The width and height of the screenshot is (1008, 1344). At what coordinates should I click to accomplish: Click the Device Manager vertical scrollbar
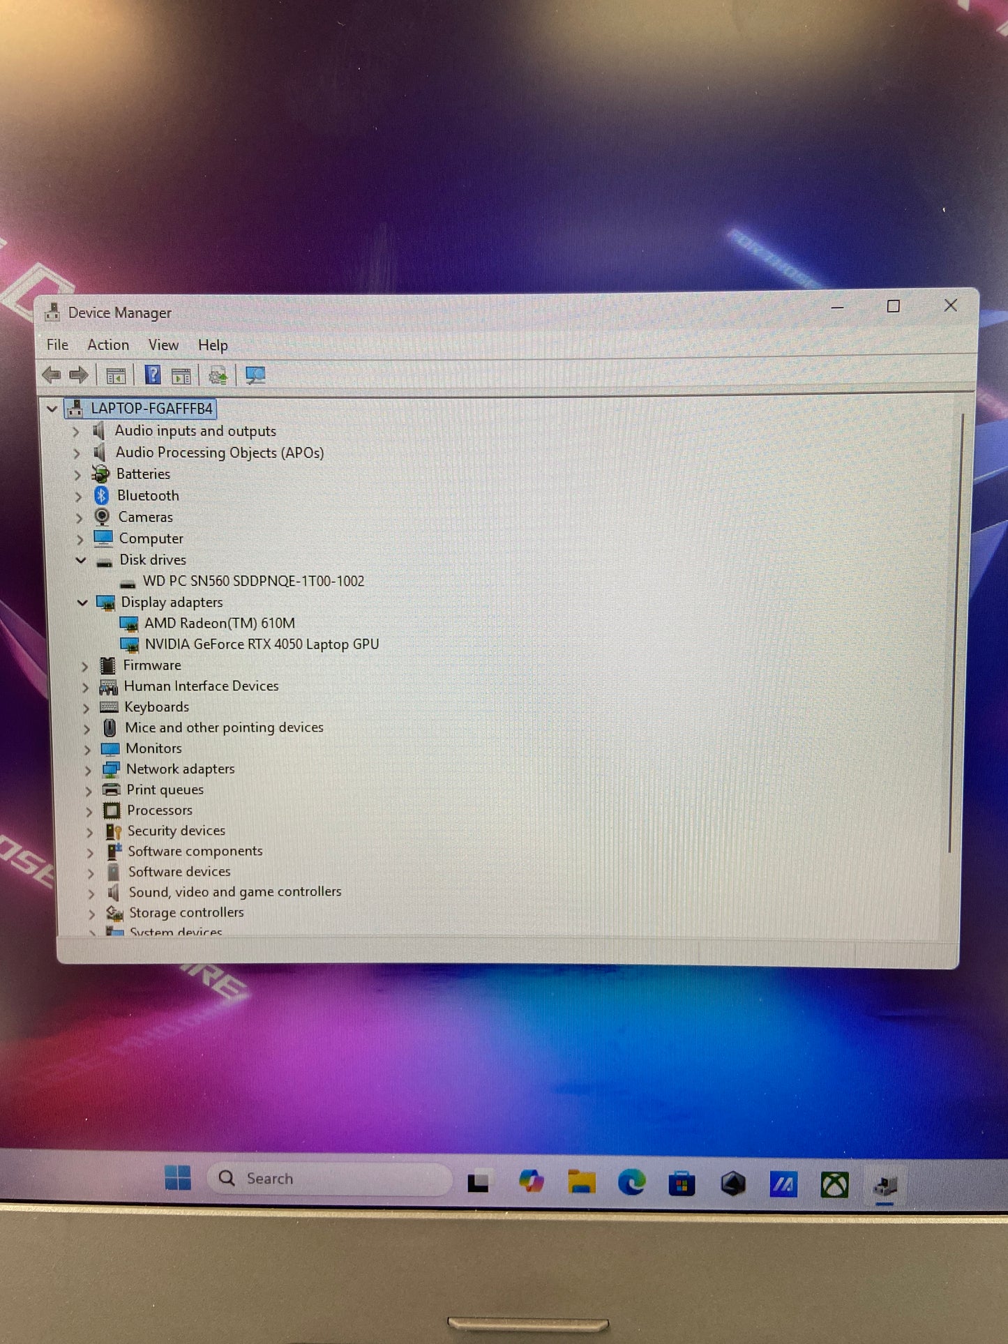tap(955, 632)
